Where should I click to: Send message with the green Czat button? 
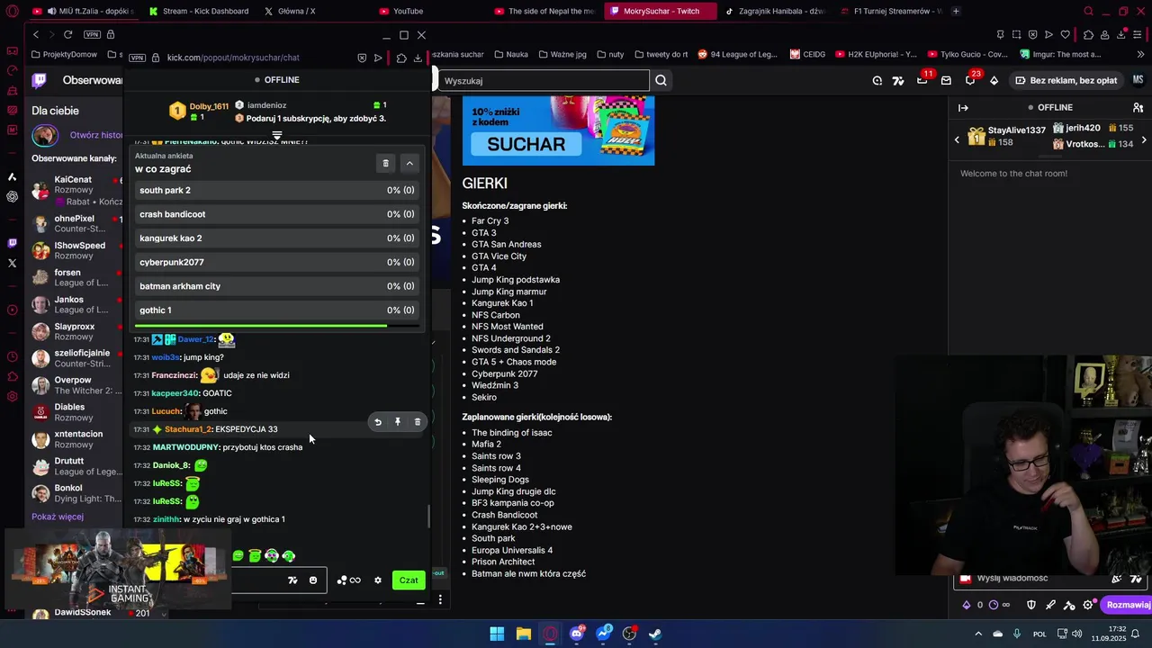coord(409,580)
